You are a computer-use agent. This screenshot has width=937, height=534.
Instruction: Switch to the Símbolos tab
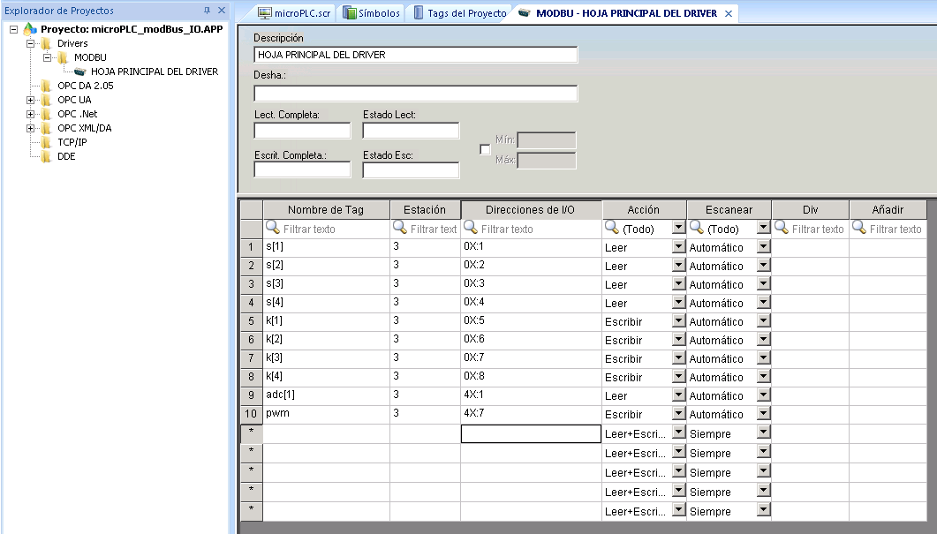click(372, 12)
